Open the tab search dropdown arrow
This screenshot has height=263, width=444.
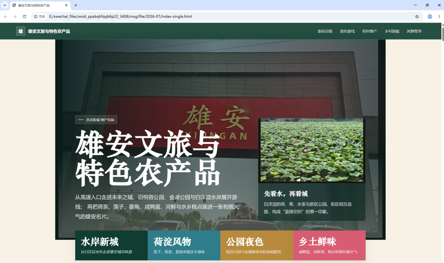point(5,5)
